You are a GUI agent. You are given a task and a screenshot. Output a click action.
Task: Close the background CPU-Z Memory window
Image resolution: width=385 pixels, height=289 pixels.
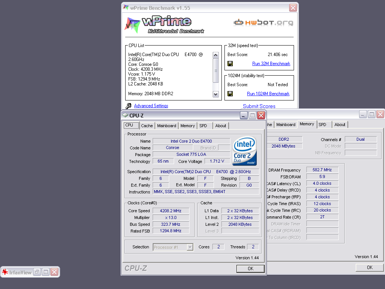tap(380, 114)
